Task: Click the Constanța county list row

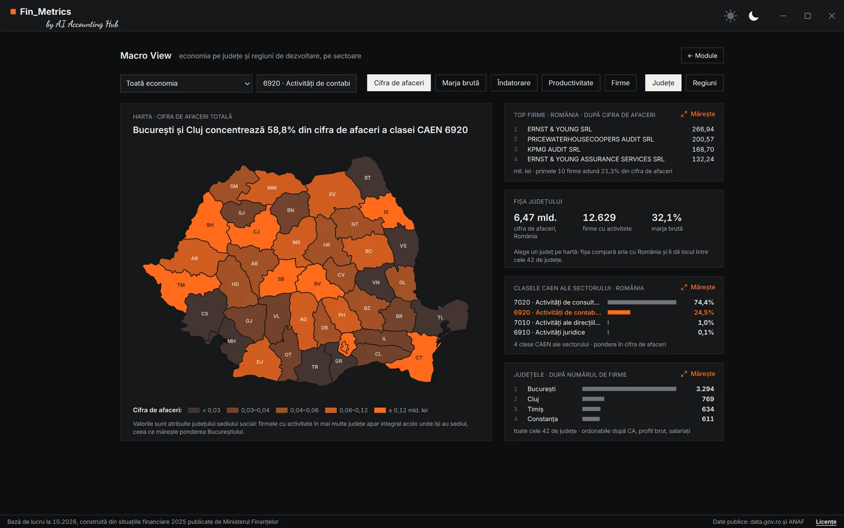Action: (614, 419)
